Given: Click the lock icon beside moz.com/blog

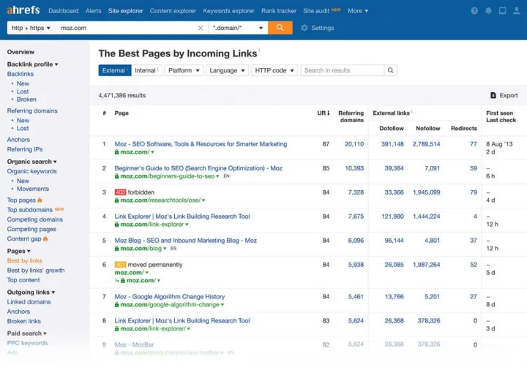Looking at the screenshot, I should pos(116,249).
